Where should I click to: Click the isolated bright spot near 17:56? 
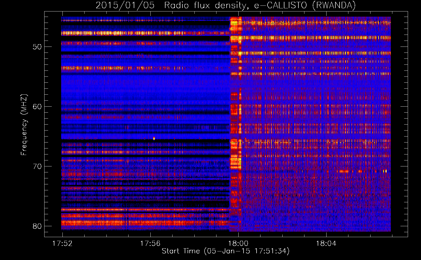pos(154,138)
